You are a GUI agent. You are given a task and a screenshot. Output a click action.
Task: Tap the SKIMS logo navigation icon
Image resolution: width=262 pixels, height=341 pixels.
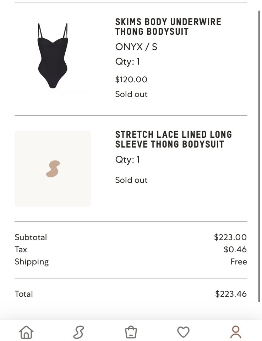pos(78,332)
